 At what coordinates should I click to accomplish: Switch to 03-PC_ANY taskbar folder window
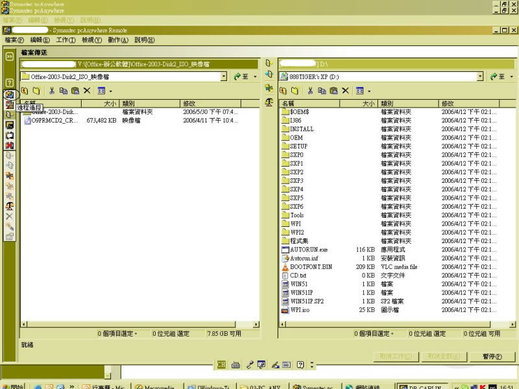pos(261,386)
